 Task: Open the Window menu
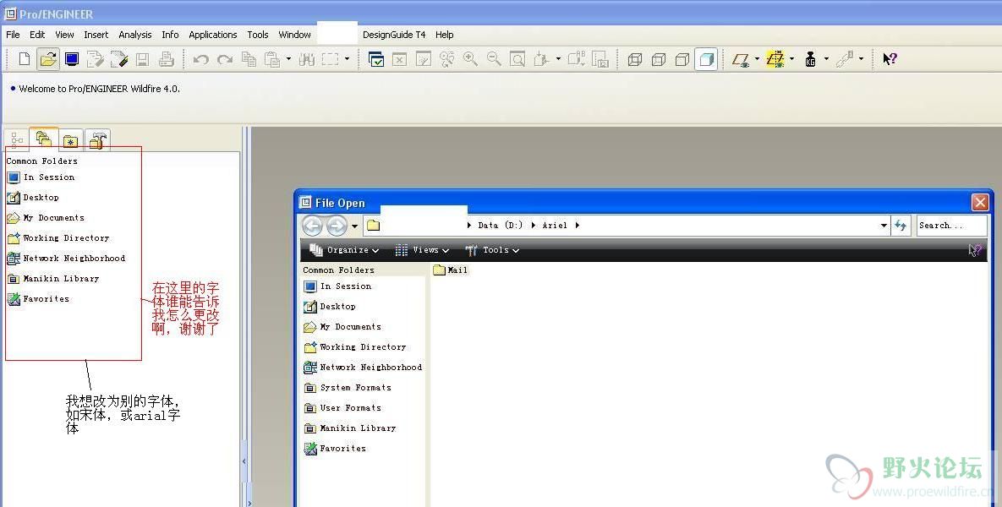[x=294, y=35]
